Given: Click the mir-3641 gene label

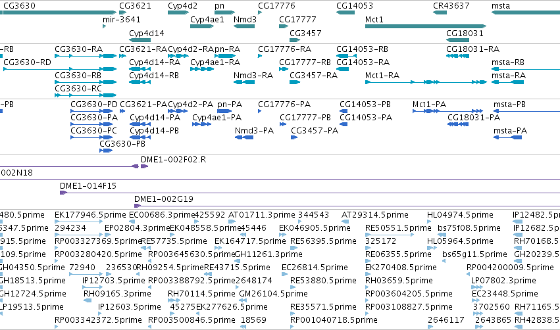Looking at the screenshot, I should [122, 19].
